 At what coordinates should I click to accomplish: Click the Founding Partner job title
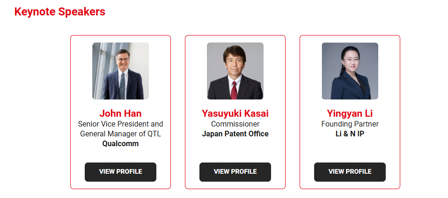point(350,124)
